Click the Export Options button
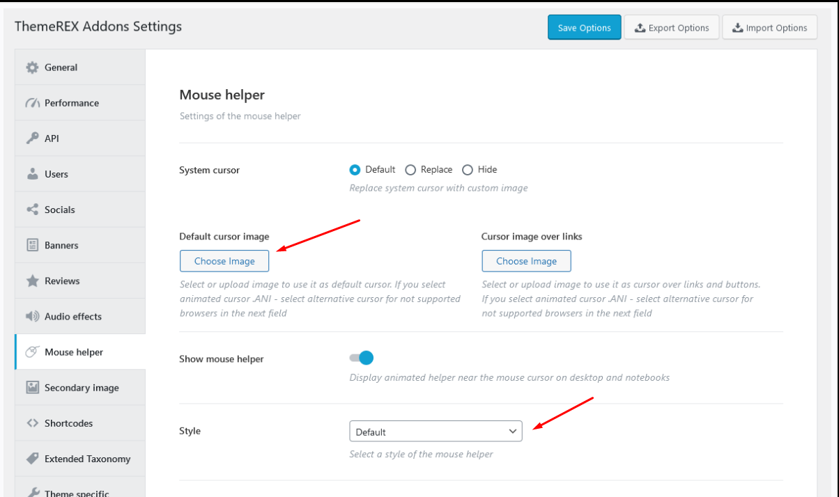Viewport: 839px width, 497px height. (672, 28)
